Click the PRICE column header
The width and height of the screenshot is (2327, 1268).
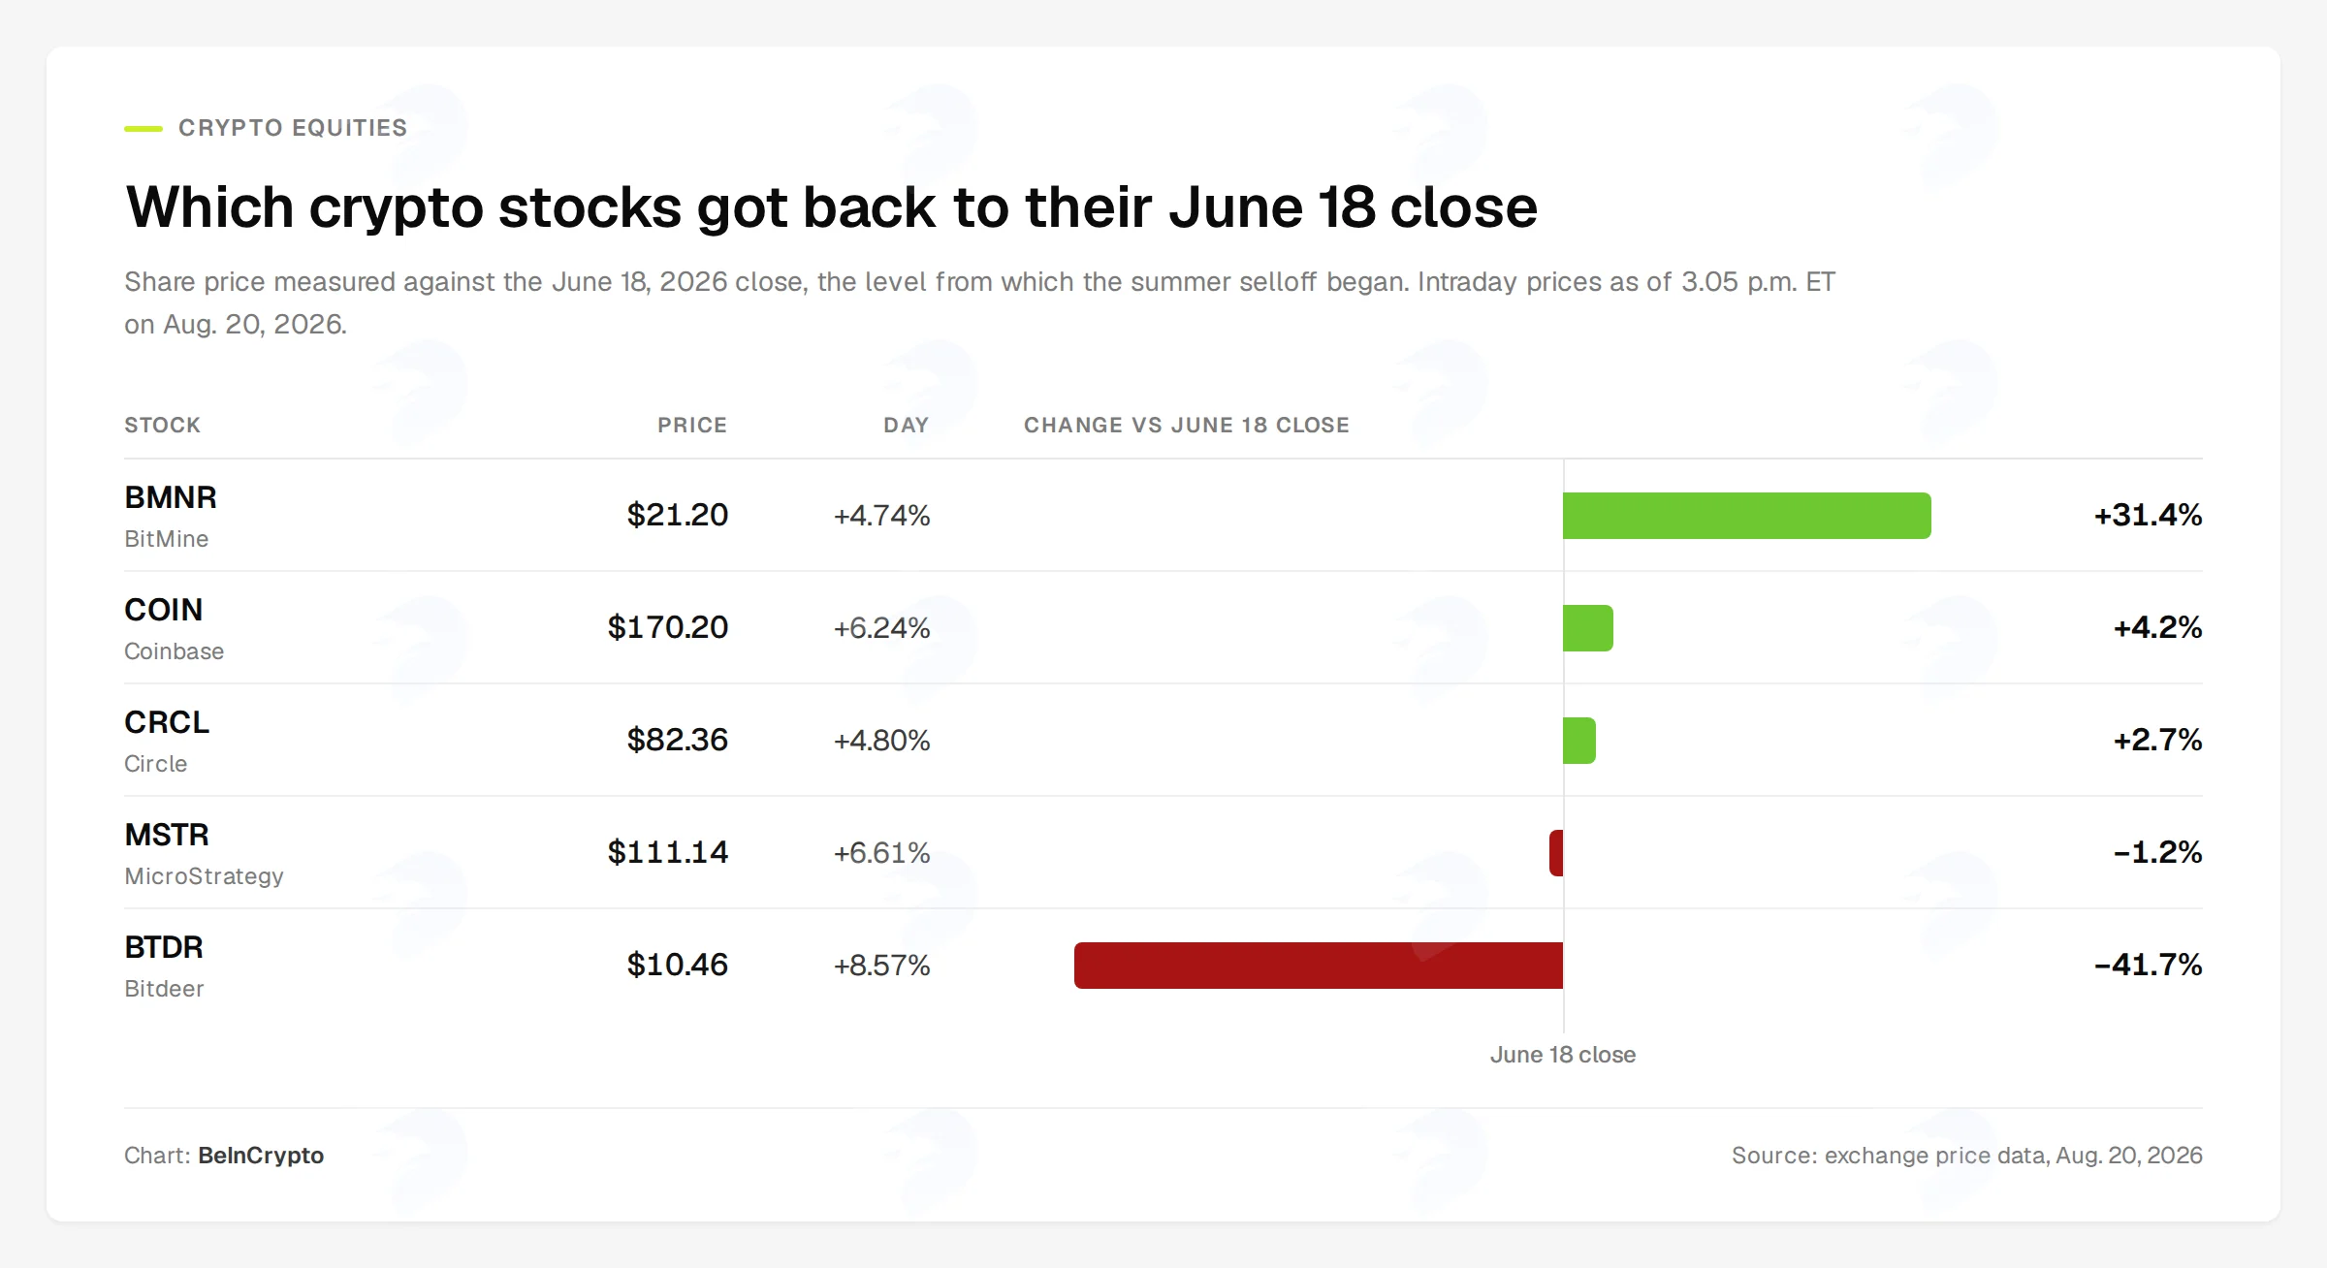(x=692, y=425)
